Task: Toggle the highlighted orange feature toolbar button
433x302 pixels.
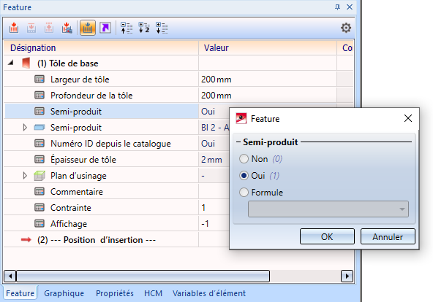Action: click(88, 28)
